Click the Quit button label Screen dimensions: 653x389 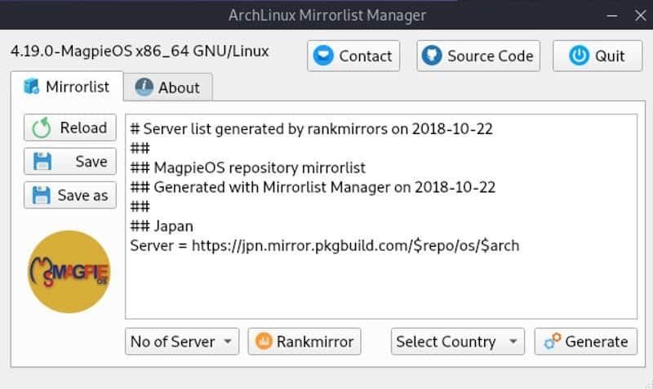point(609,56)
